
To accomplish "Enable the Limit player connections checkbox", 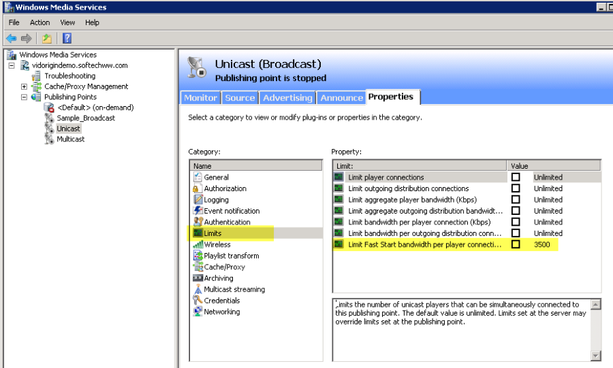I will [x=516, y=178].
